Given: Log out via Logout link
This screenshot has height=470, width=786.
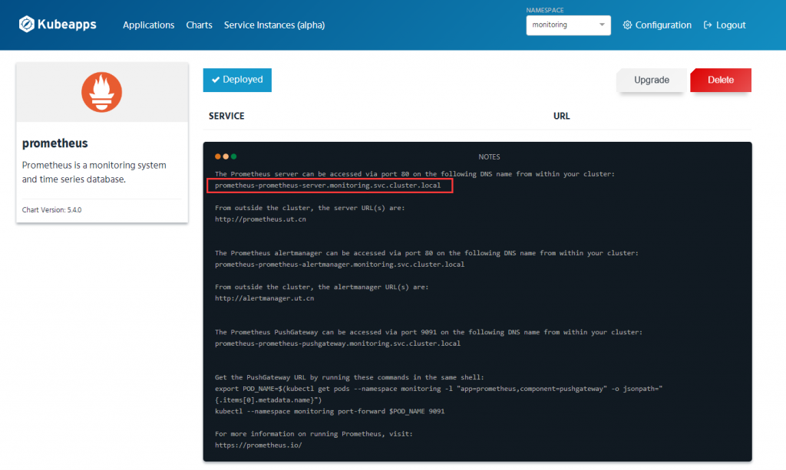Looking at the screenshot, I should coord(725,25).
